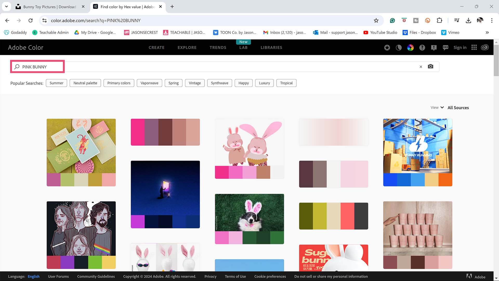This screenshot has height=281, width=499.
Task: Select the Primary colors popular search
Action: 119,83
